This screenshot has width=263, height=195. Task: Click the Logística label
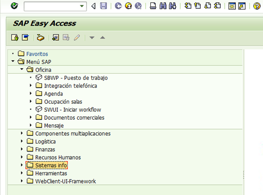[45, 142]
